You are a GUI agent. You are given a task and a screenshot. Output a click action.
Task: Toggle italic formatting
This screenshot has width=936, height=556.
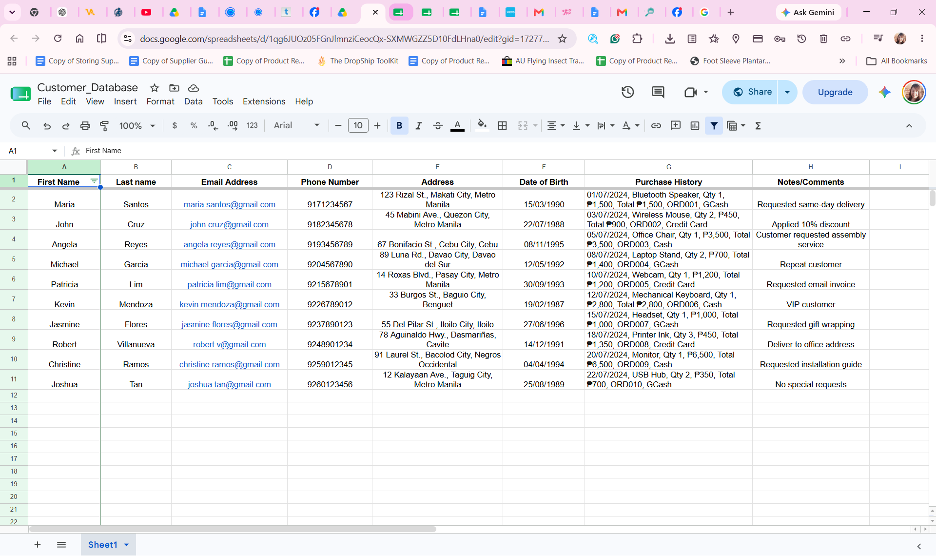point(418,126)
